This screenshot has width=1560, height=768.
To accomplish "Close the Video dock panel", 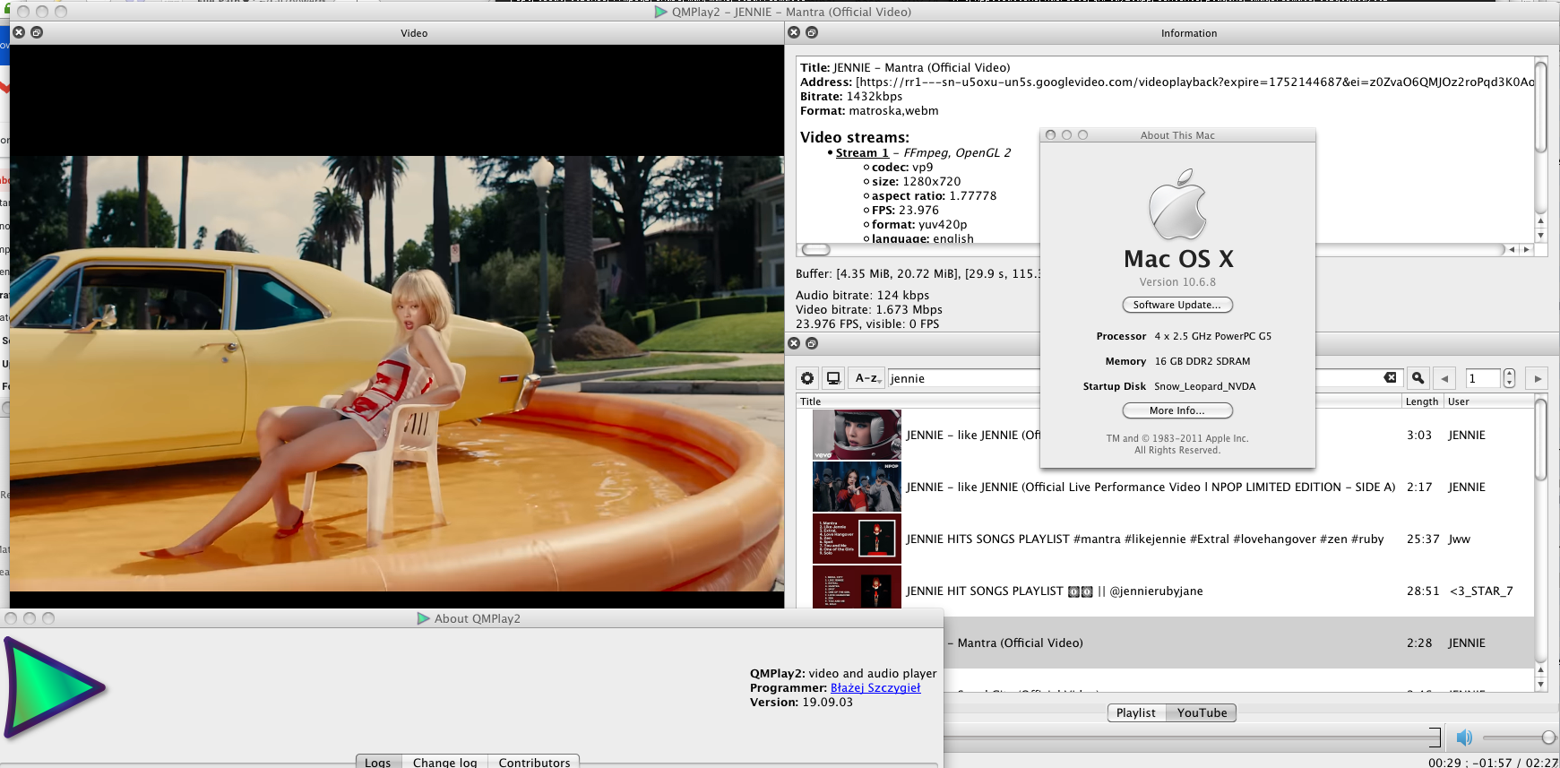I will tap(19, 32).
